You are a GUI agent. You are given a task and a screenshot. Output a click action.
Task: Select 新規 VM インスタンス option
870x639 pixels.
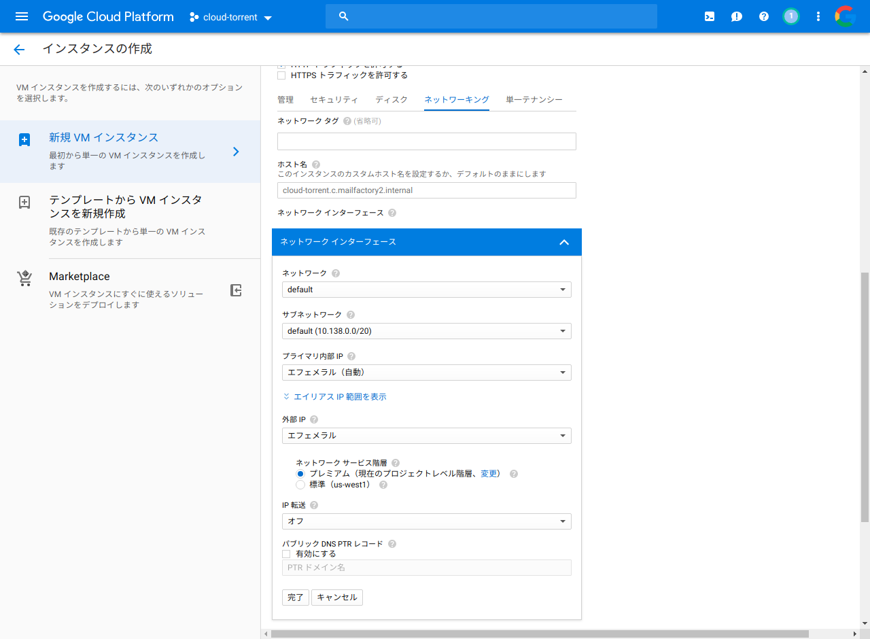pos(130,152)
